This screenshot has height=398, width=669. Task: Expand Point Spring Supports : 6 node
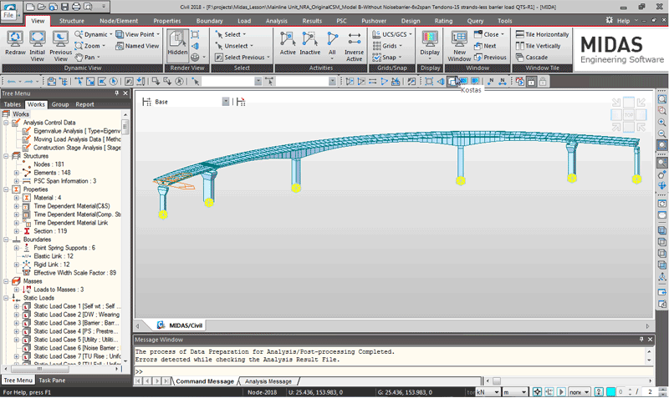[16, 248]
